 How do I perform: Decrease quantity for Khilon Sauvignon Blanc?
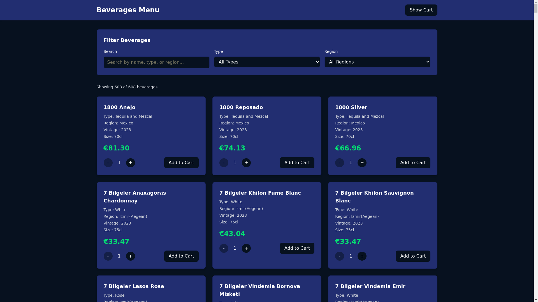(x=339, y=256)
